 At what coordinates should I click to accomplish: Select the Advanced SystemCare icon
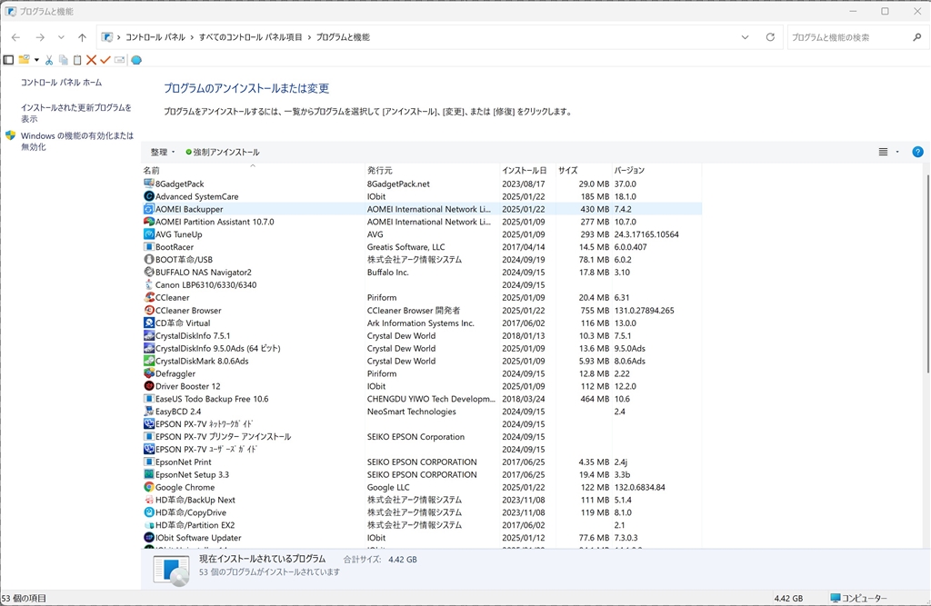click(x=149, y=196)
